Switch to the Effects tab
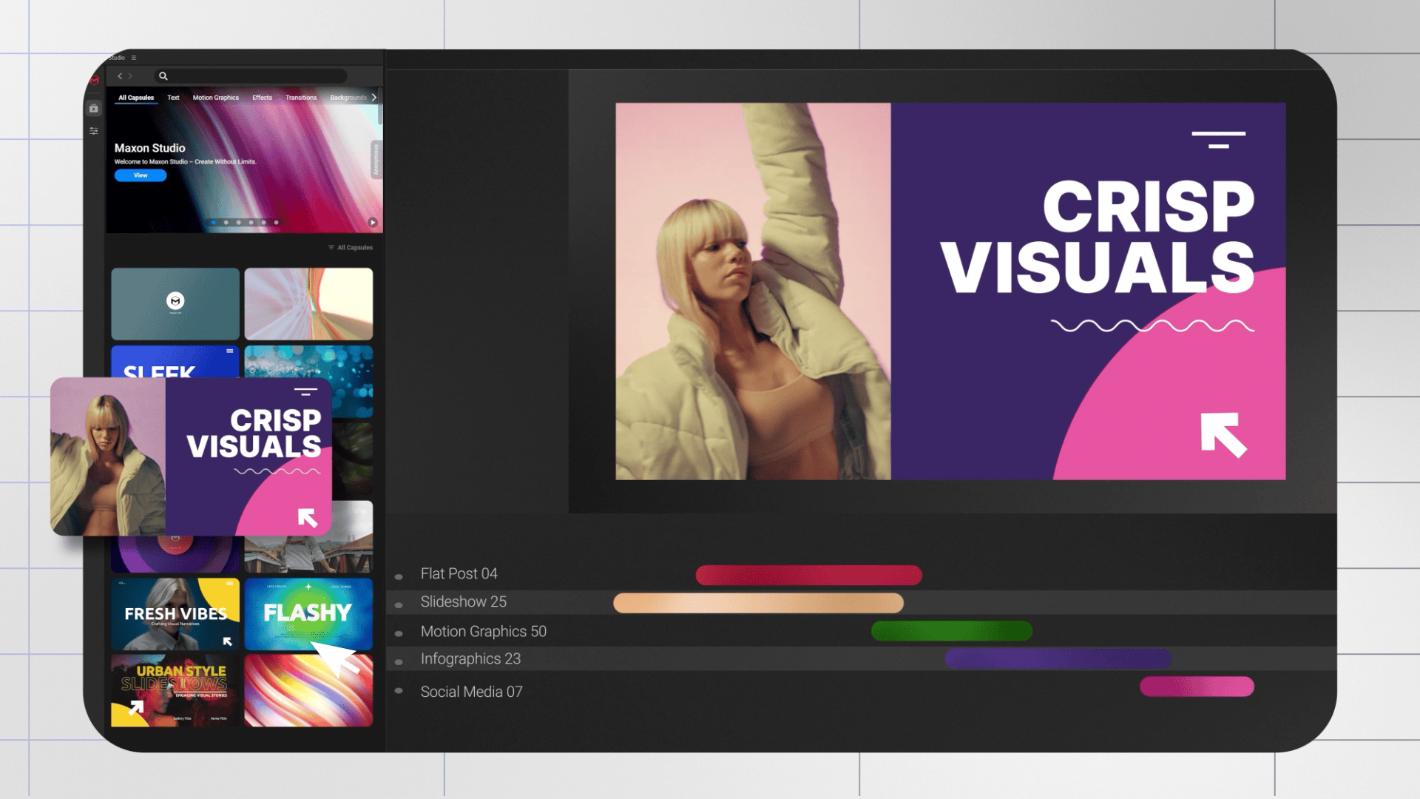This screenshot has height=799, width=1420. (262, 97)
